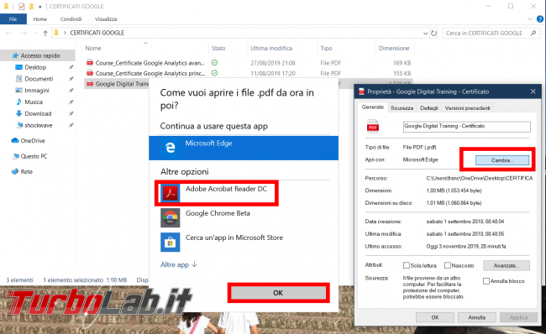Select Course_Certificate Google Analytics princ file name

[150, 73]
